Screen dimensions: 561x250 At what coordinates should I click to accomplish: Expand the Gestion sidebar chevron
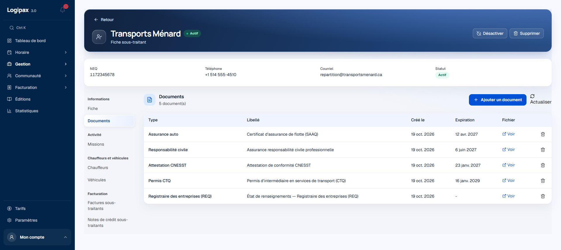click(x=66, y=64)
